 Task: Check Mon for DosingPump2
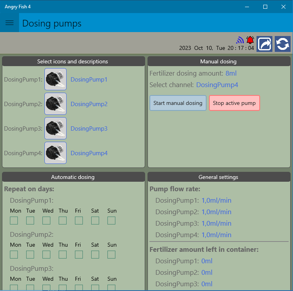point(14,255)
